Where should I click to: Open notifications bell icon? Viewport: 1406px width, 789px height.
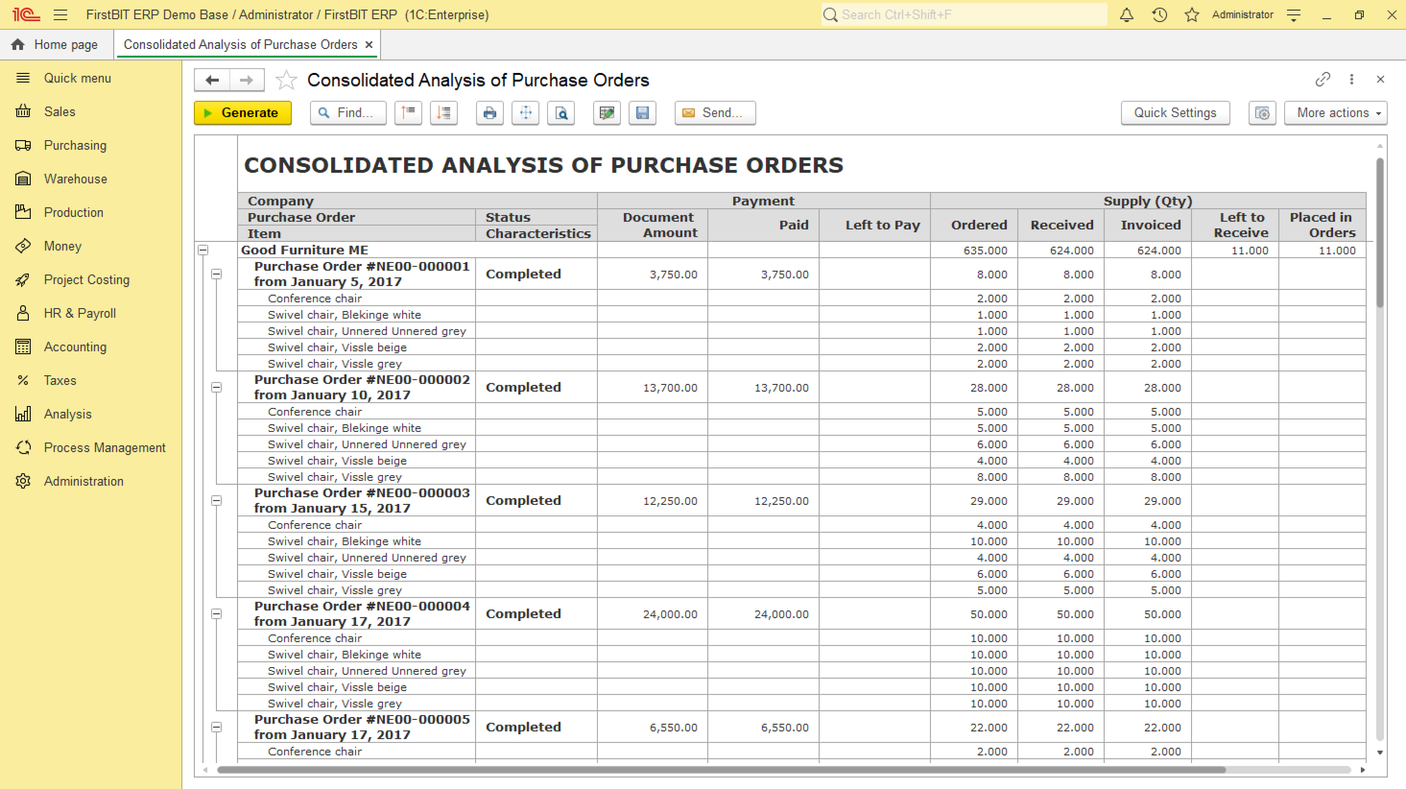tap(1127, 15)
